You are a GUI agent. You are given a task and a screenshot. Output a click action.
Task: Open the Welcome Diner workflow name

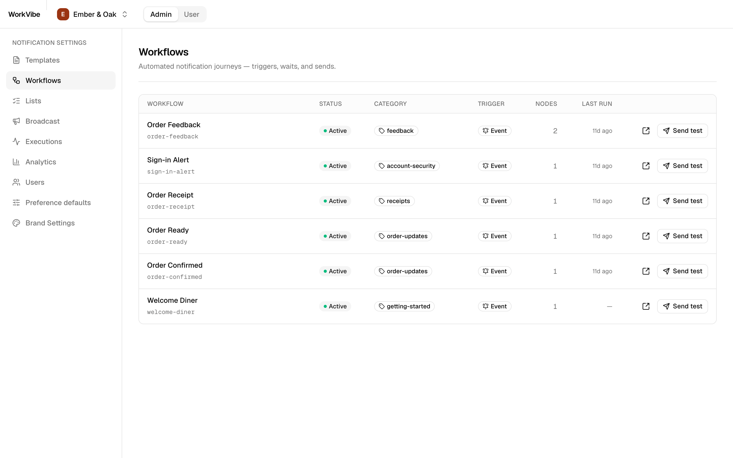pyautogui.click(x=172, y=300)
